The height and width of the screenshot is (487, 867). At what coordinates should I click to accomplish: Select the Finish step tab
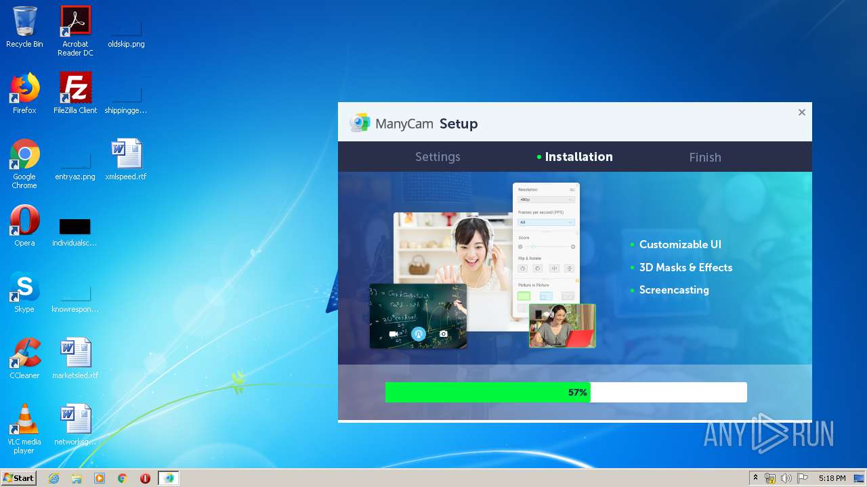[705, 157]
